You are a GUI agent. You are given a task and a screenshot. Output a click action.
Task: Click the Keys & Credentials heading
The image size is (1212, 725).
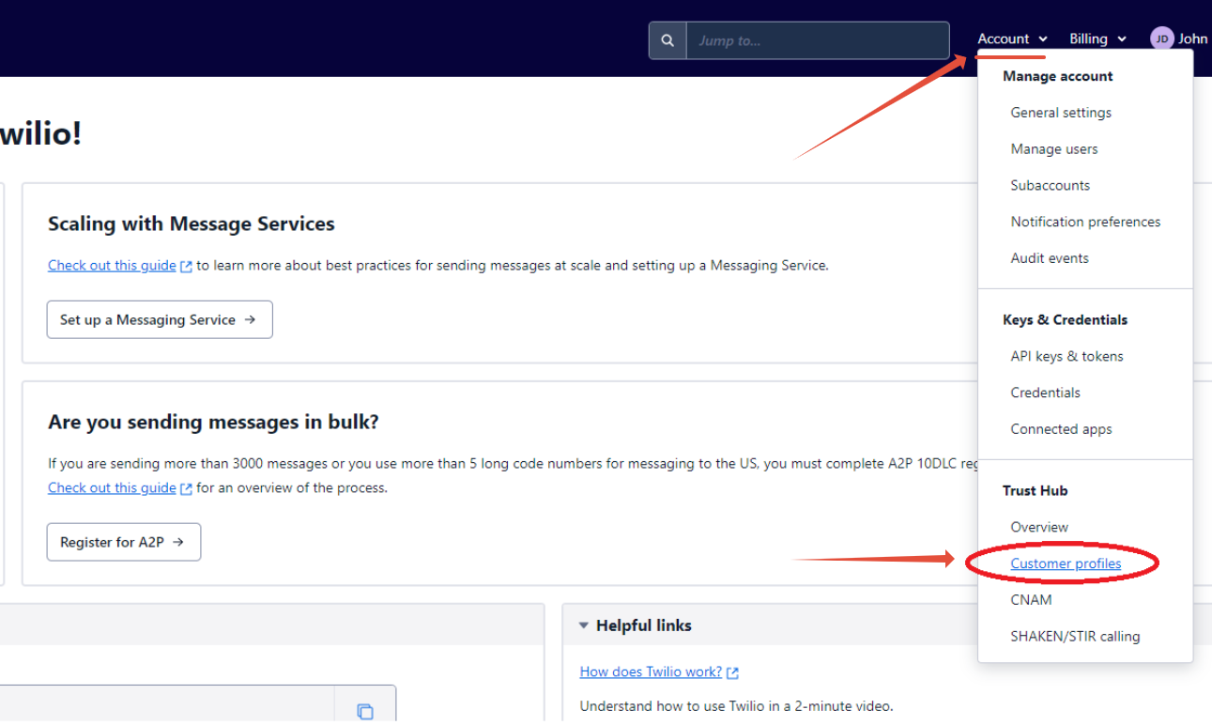point(1065,320)
